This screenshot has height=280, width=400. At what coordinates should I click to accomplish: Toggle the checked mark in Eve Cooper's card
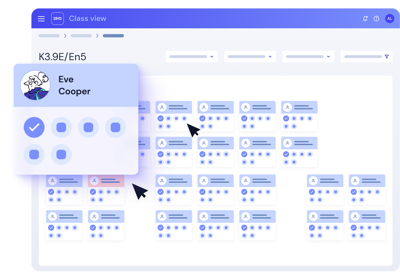34,127
